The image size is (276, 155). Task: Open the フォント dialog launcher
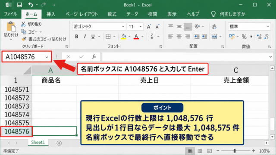tap(161, 46)
